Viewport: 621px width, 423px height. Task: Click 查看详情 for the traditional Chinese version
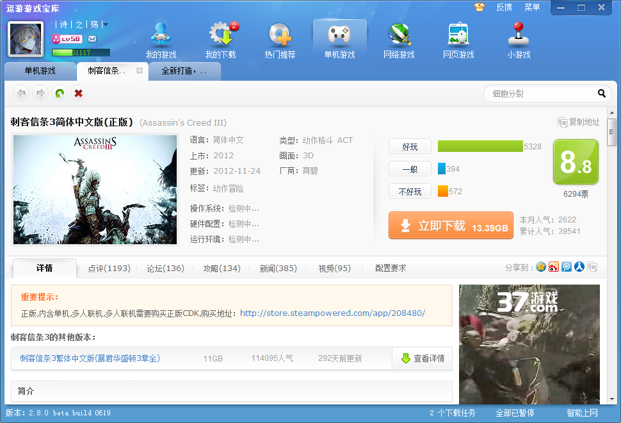423,358
